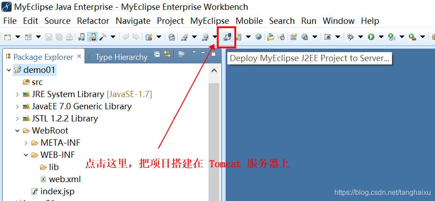Open the Package Explorer view menu triangle
Screen dimensions: 435x201
194,52
